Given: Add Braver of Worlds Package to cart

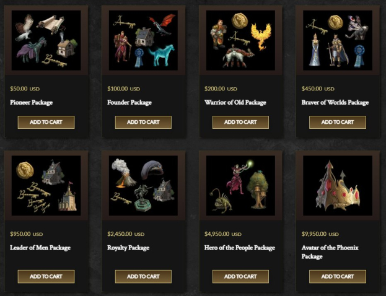Looking at the screenshot, I should tap(338, 122).
